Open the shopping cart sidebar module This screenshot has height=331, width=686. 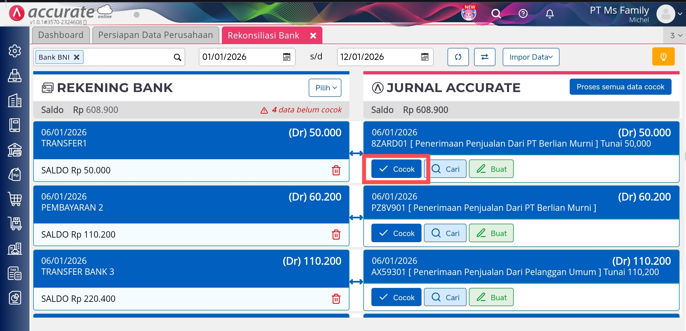15,199
